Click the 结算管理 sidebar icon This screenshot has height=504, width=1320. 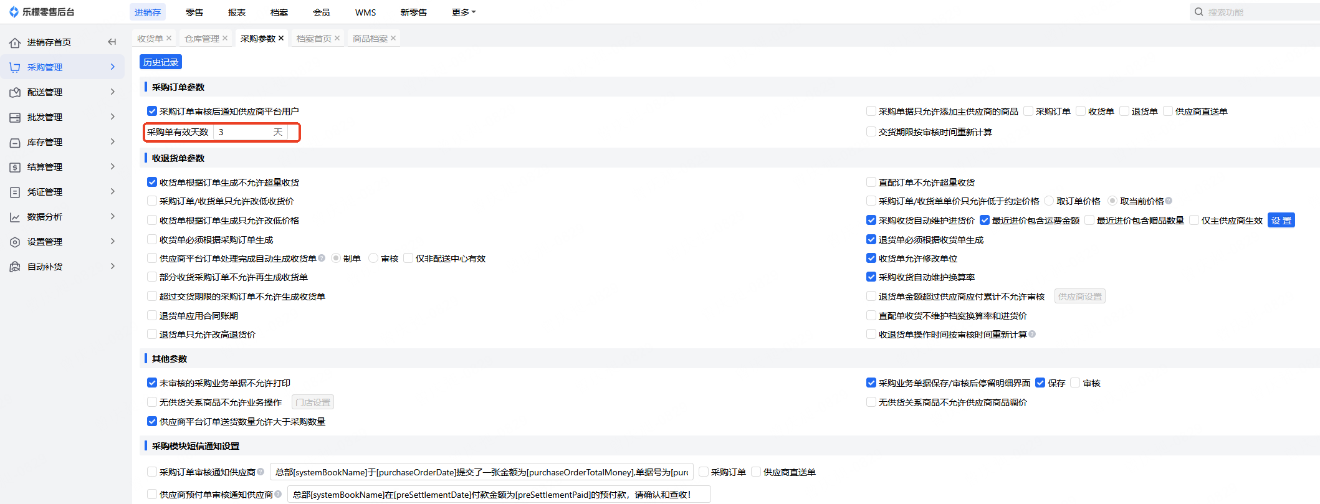15,167
